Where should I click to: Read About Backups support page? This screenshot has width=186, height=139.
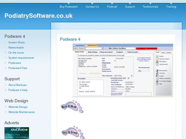(x=18, y=85)
